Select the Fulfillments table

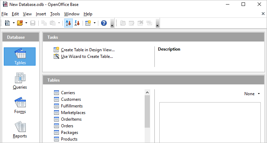coord(72,106)
